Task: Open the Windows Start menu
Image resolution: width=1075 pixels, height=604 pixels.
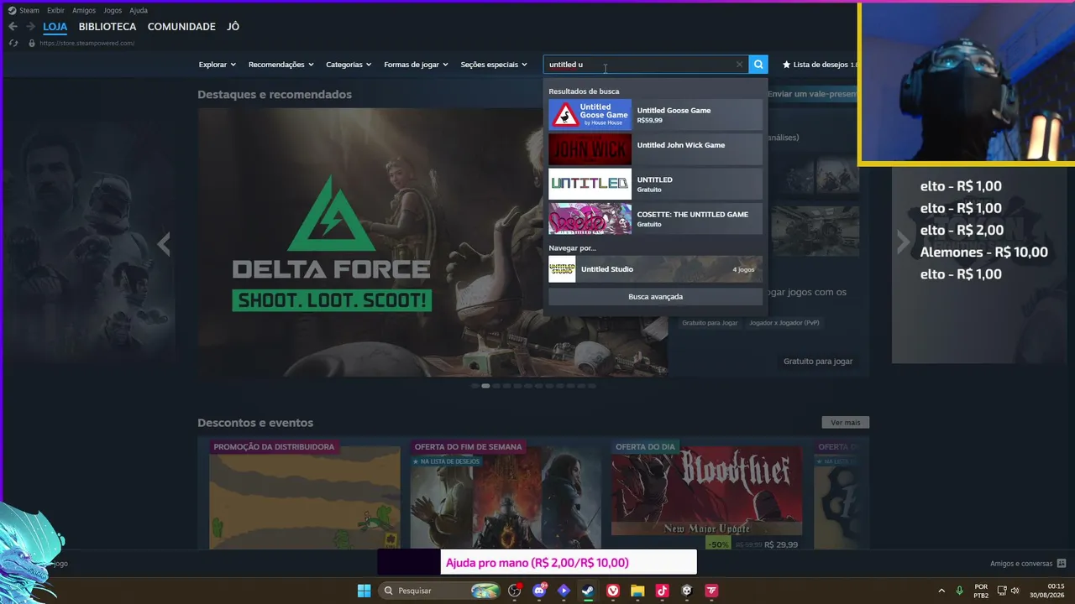Action: pos(364,591)
